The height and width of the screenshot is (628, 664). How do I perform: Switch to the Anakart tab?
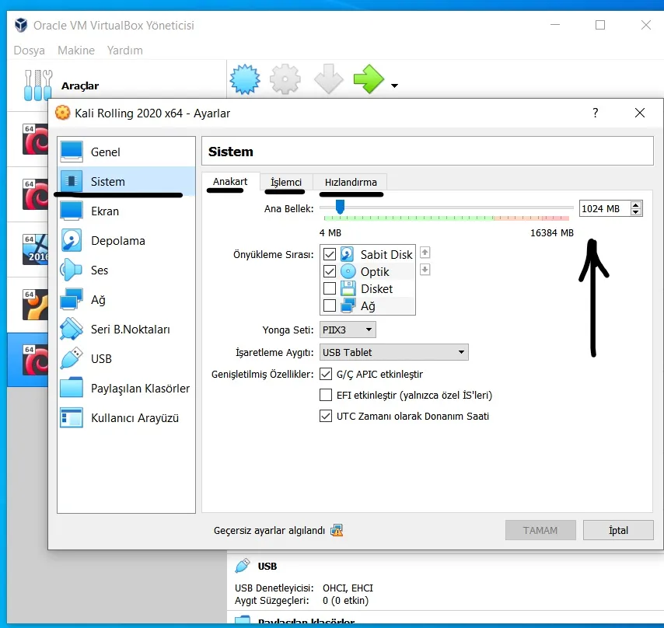tap(230, 182)
